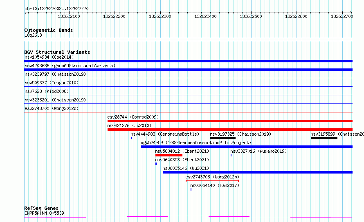Select the blue nsv1054934 variant bar
Viewport: 364px width, 222px height.
(x=188, y=61)
